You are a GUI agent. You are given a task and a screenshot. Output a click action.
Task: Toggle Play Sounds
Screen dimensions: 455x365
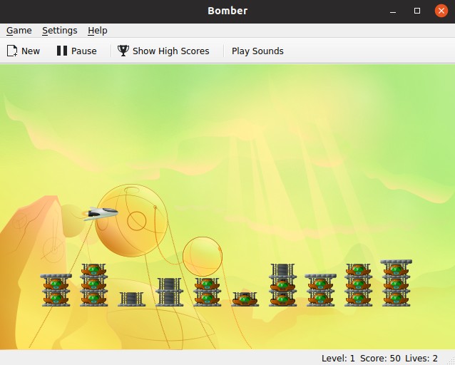click(x=257, y=51)
